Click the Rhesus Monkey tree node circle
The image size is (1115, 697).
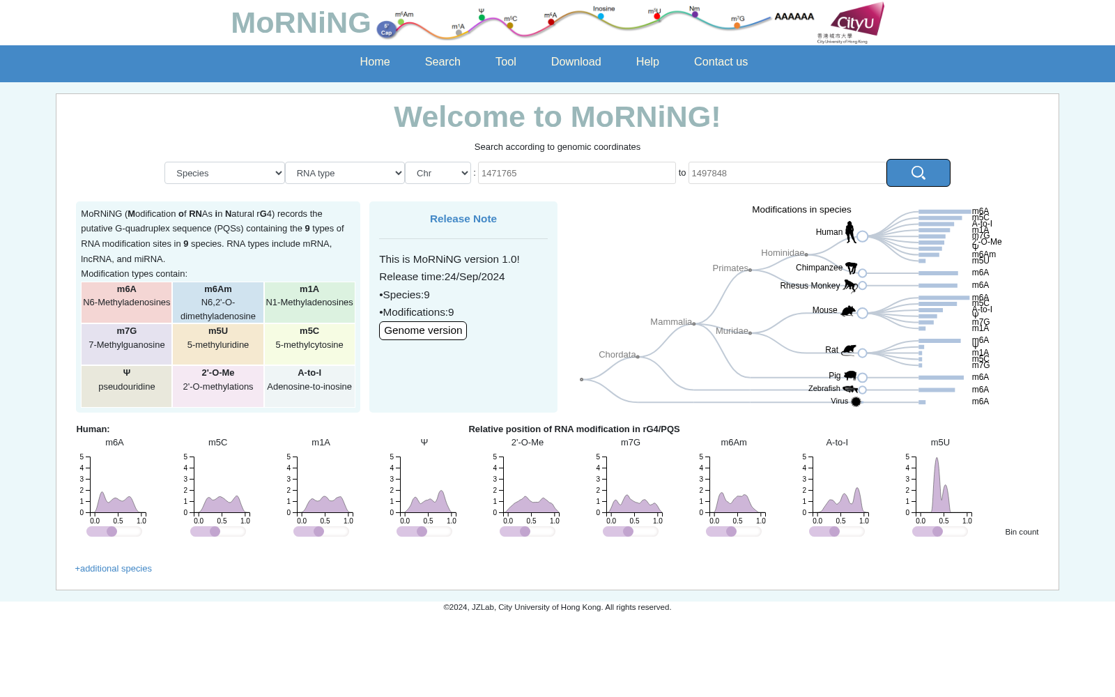point(863,286)
